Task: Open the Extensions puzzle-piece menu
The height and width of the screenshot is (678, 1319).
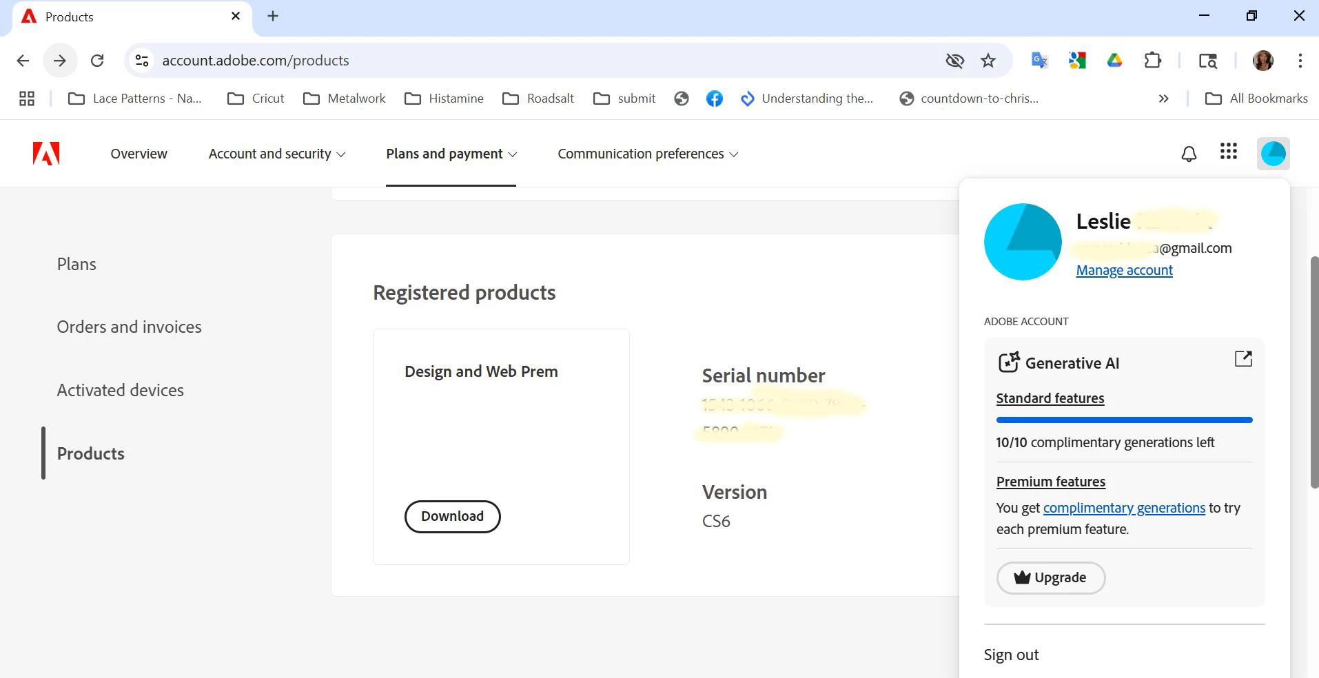Action: click(x=1152, y=61)
